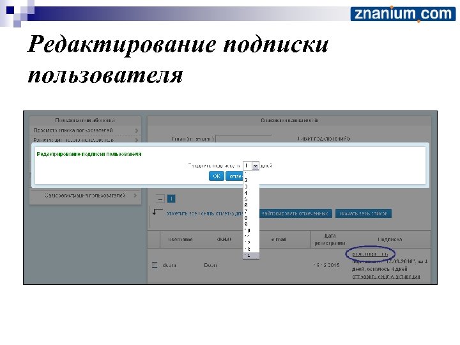The height and width of the screenshot is (345, 460).
Task: Click the e-mail column header
Action: (x=279, y=240)
